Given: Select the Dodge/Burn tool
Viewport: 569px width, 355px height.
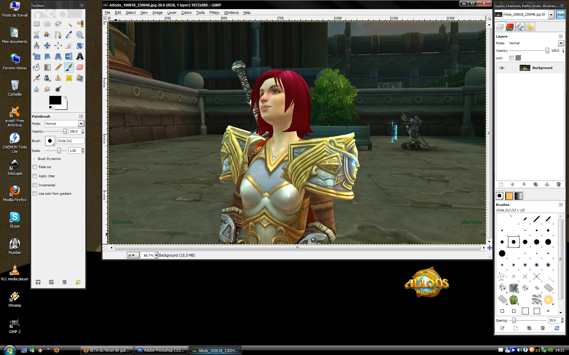Looking at the screenshot, I should 58,89.
